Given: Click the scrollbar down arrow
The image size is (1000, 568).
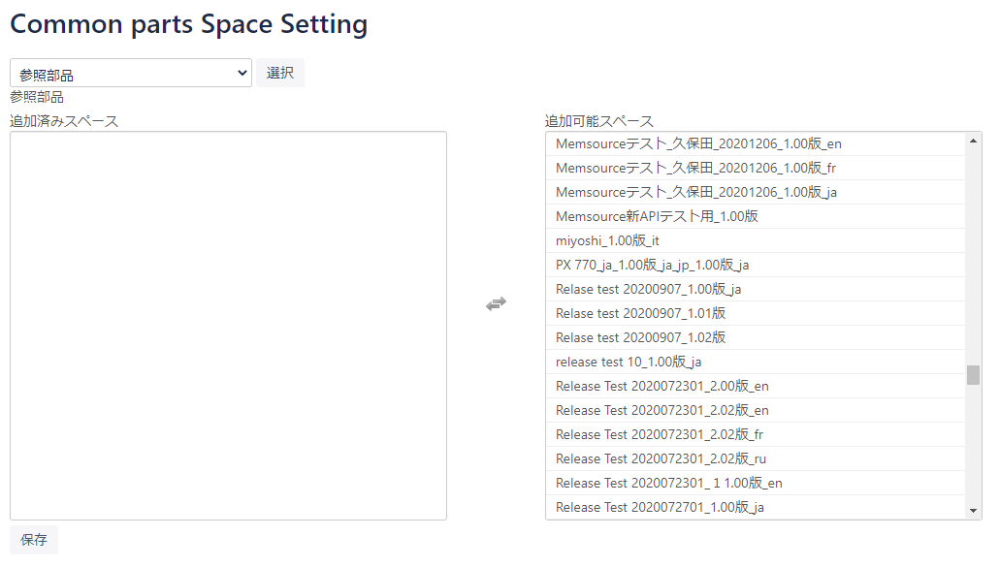Looking at the screenshot, I should point(973,510).
